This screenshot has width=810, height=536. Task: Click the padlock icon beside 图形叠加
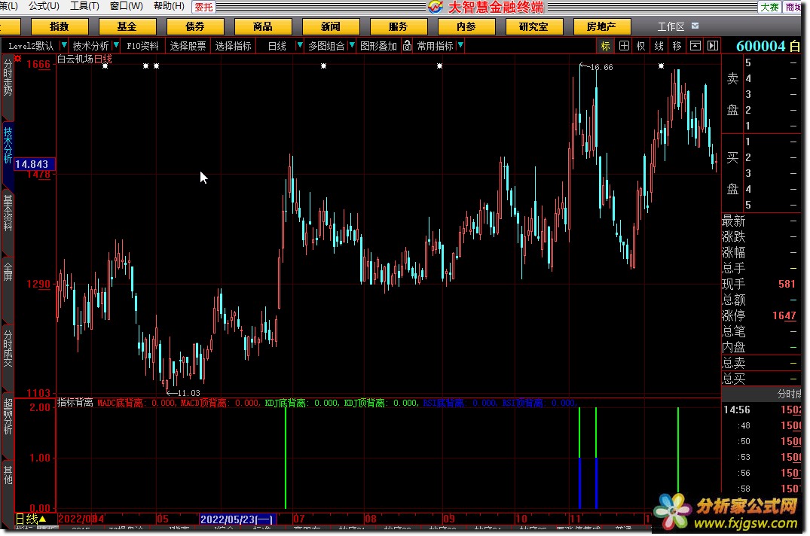[407, 45]
